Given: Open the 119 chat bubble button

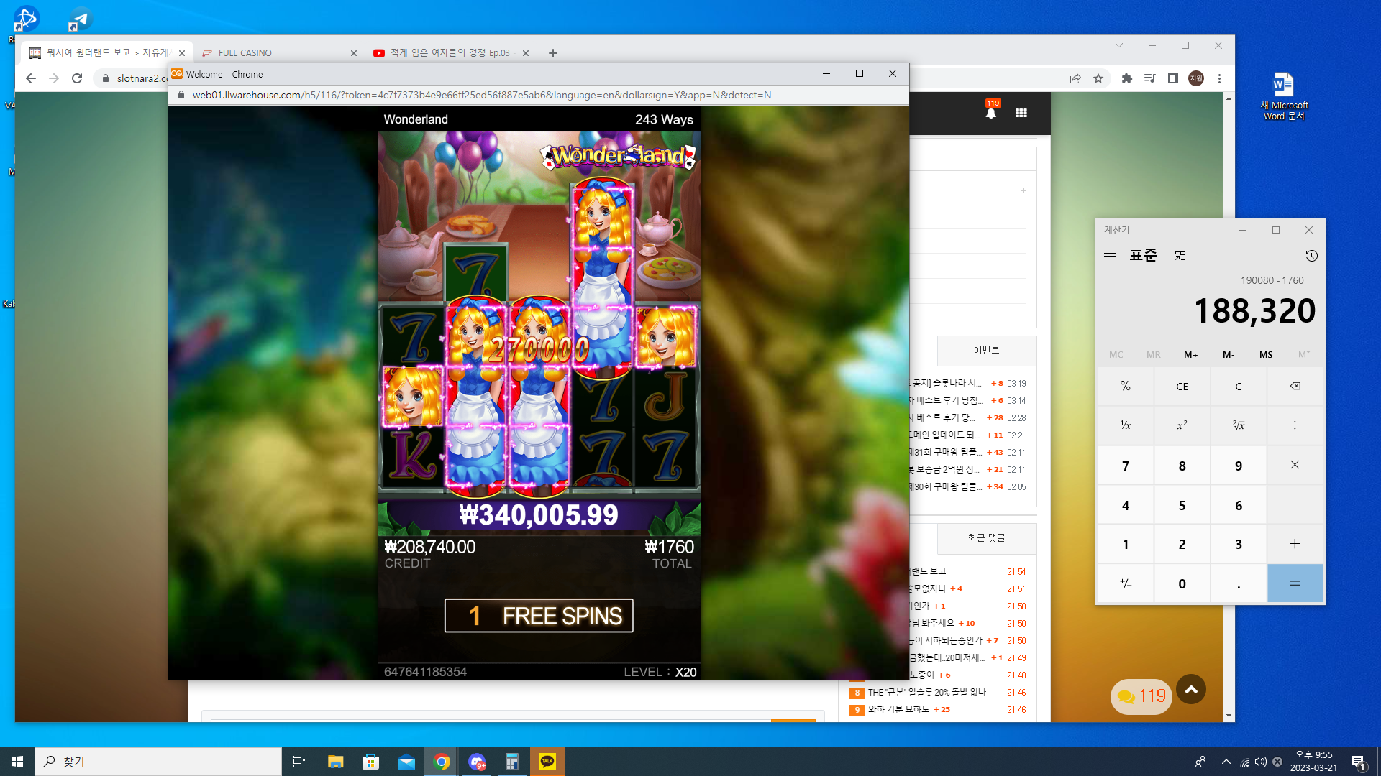Looking at the screenshot, I should point(1141,696).
